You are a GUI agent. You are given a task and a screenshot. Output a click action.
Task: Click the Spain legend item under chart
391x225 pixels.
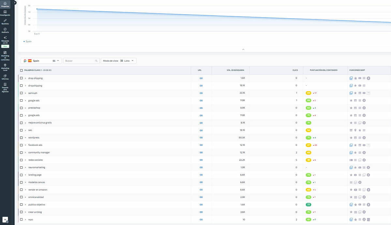click(28, 41)
